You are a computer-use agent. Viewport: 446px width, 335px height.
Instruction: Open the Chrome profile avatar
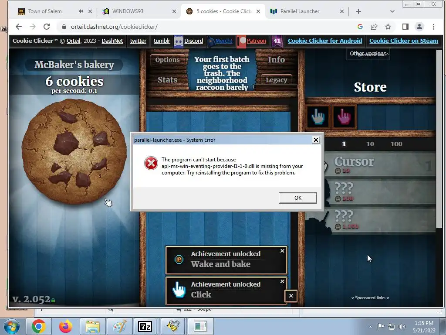click(x=419, y=27)
